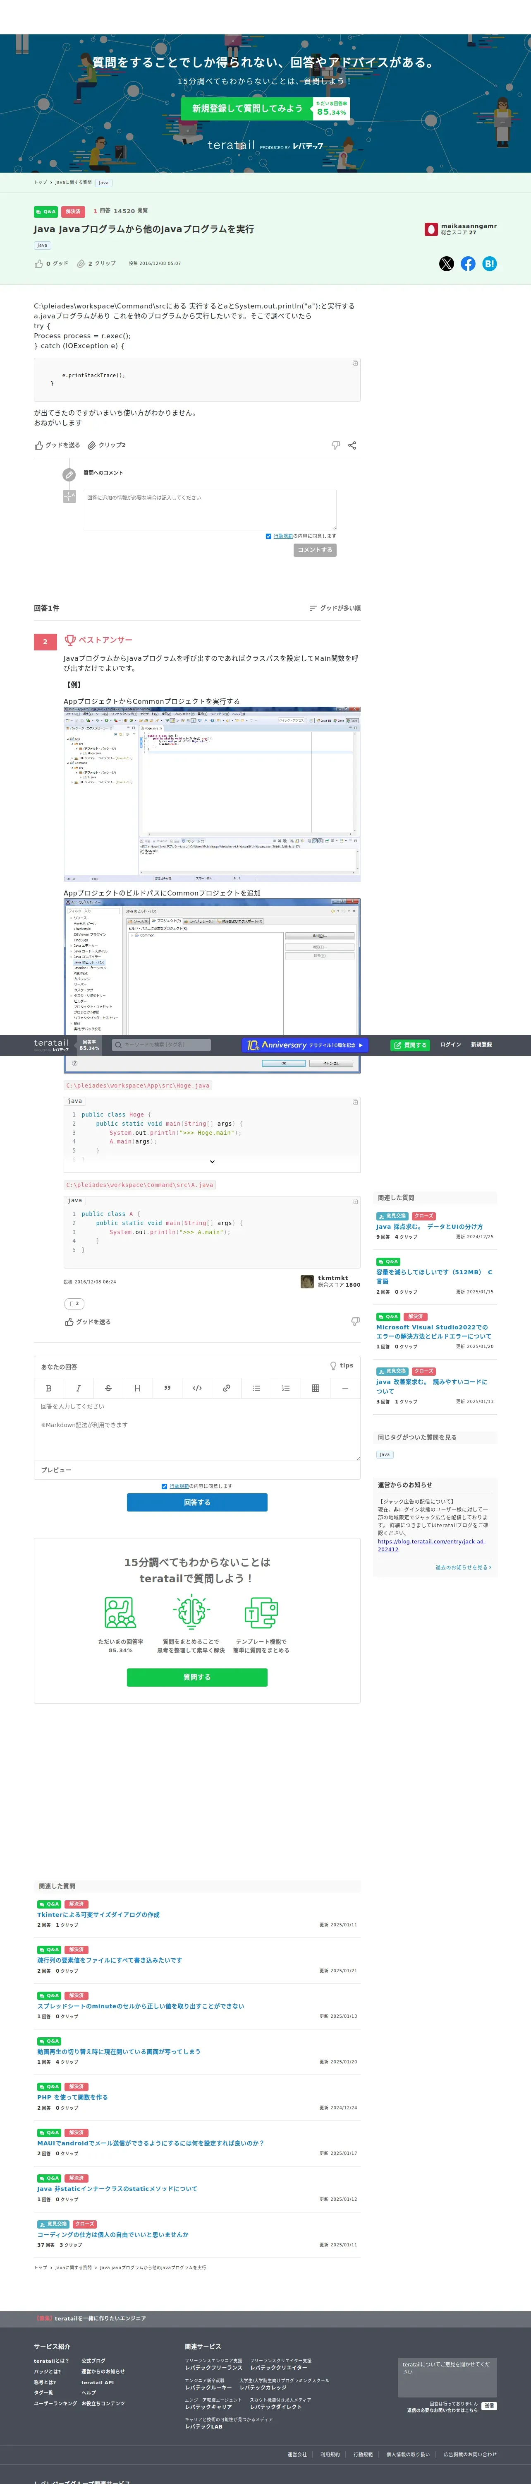Open 利用規約 in the footer

click(330, 2454)
